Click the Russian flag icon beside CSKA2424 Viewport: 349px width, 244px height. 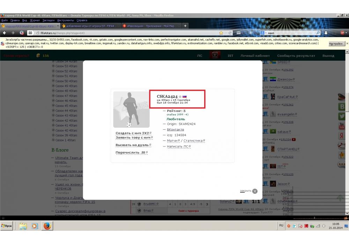[185, 97]
